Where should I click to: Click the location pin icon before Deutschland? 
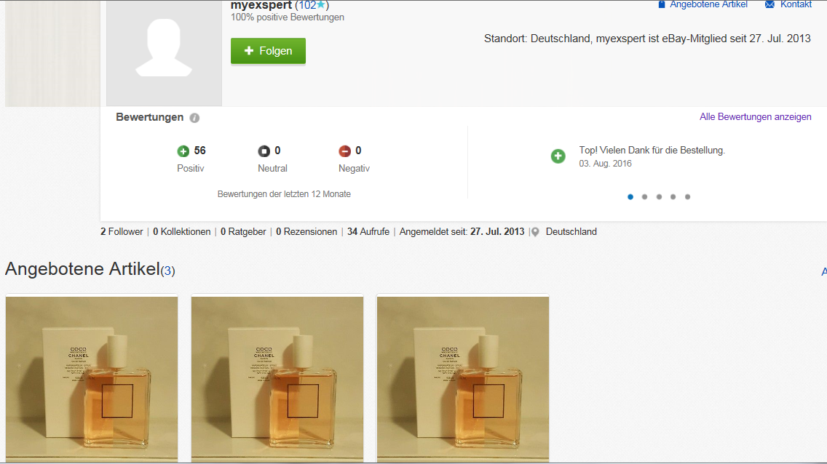pos(535,232)
